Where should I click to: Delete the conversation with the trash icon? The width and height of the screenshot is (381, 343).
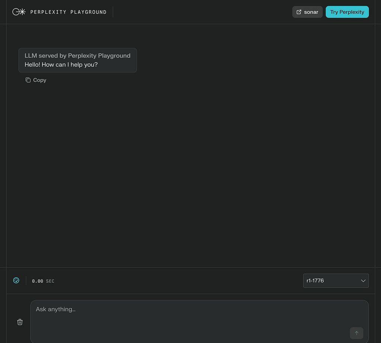tap(20, 322)
